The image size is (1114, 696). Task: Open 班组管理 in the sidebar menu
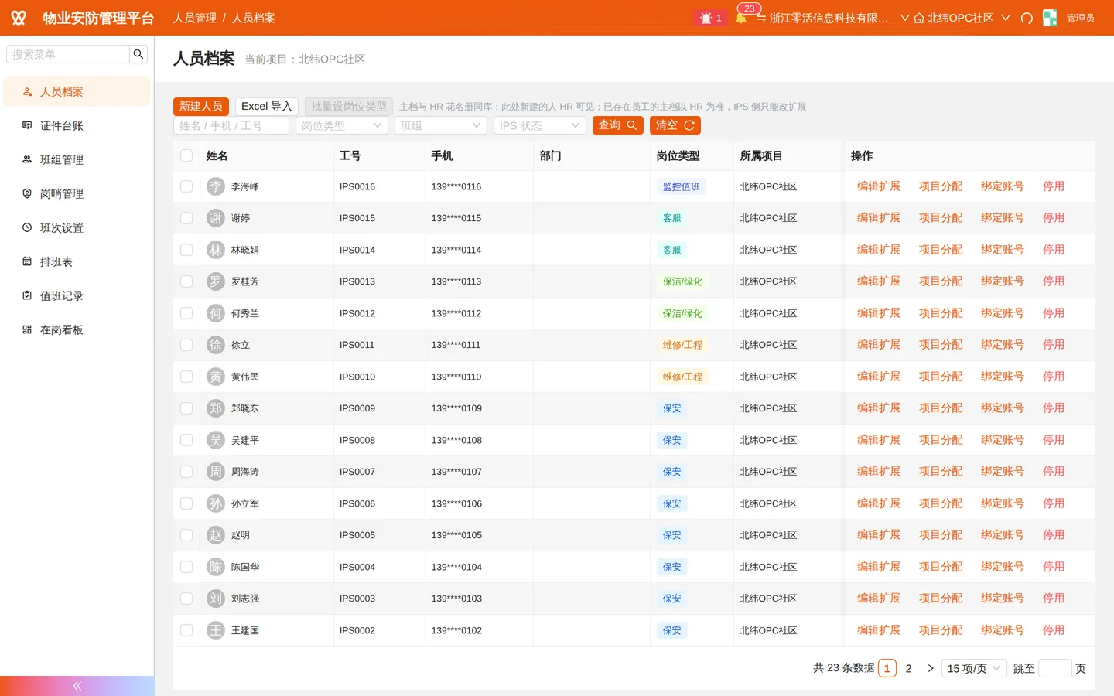pos(77,159)
